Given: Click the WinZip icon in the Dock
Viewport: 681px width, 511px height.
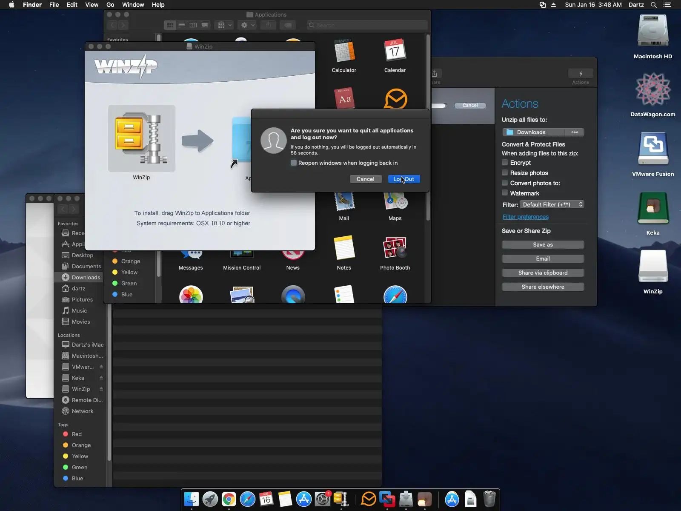Looking at the screenshot, I should pyautogui.click(x=341, y=499).
